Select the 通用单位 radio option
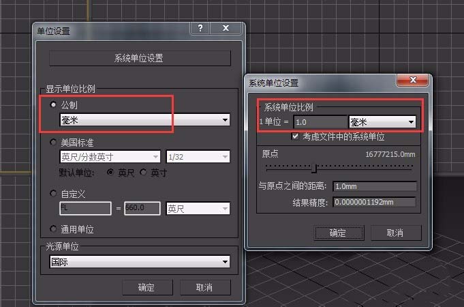The height and width of the screenshot is (307, 464). tap(53, 229)
